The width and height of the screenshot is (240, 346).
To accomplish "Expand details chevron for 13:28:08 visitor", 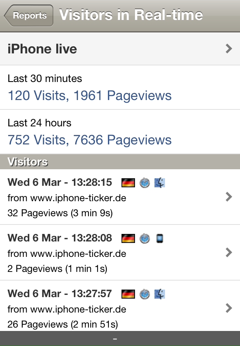I will 229,252.
